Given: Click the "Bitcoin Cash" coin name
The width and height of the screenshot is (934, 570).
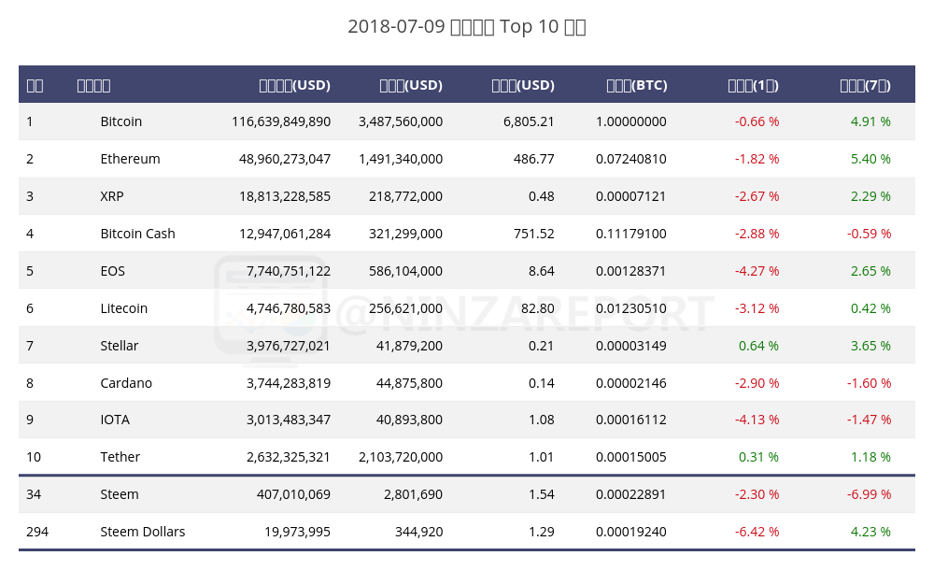Looking at the screenshot, I should tap(137, 234).
